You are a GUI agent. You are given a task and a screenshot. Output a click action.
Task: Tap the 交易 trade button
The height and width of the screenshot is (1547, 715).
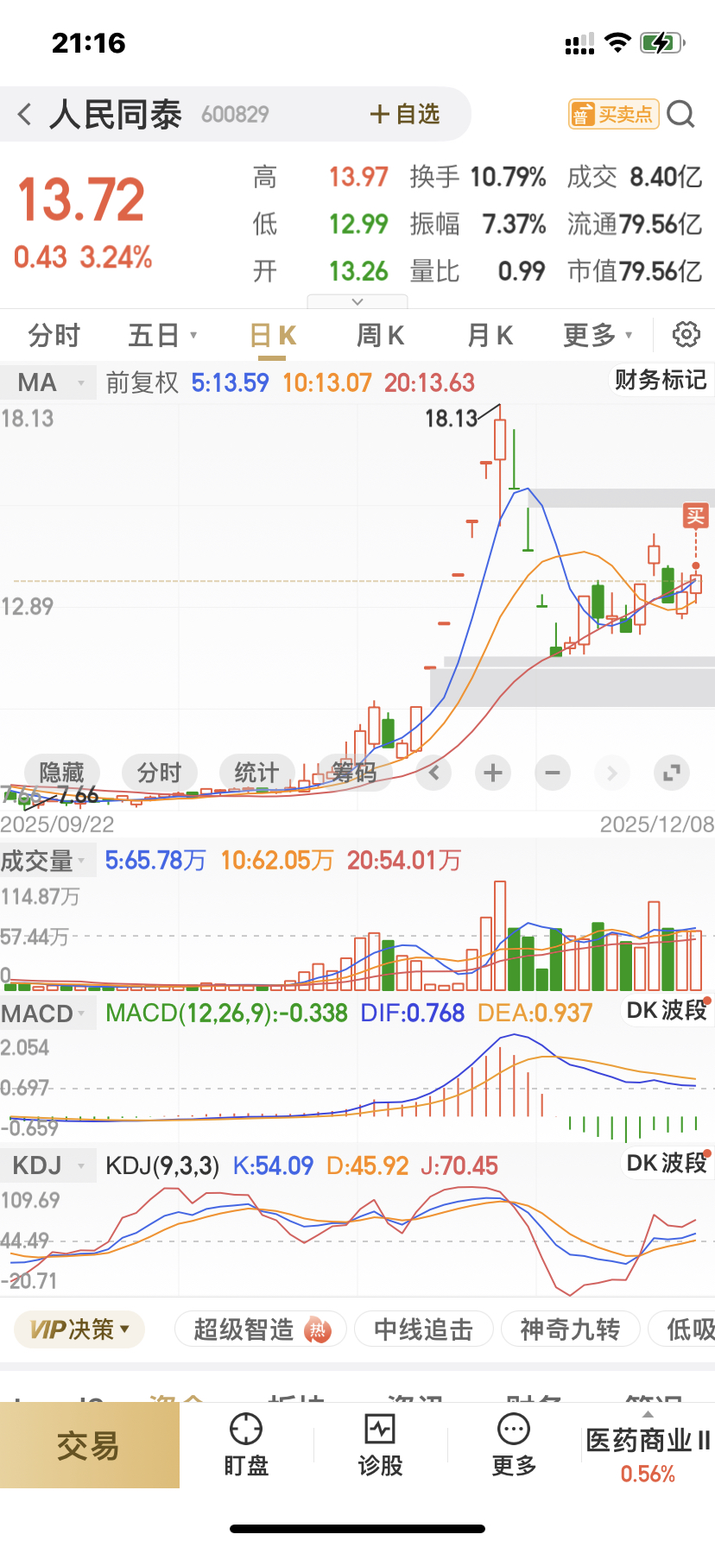tap(89, 1445)
